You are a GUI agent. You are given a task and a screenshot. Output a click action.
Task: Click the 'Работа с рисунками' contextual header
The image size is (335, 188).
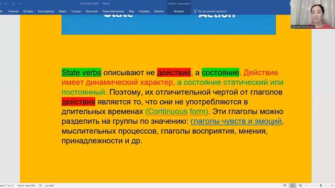179,4
